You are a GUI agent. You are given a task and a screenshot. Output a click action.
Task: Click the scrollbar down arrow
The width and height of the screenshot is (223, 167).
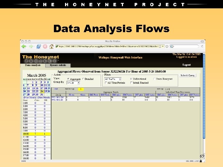[x=204, y=158]
